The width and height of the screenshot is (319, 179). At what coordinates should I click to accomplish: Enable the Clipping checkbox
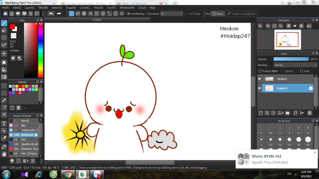tap(282, 71)
